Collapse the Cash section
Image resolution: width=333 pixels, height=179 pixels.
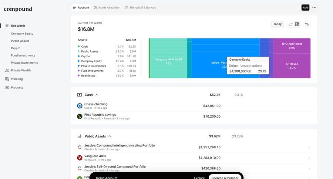97,95
